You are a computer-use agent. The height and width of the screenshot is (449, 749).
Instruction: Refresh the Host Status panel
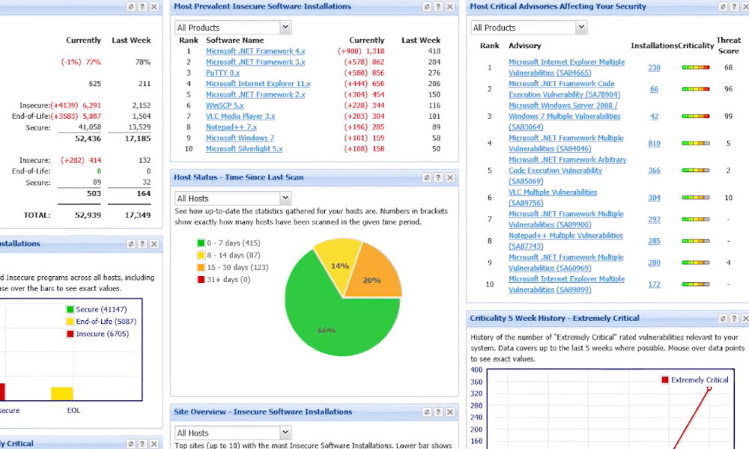point(426,178)
